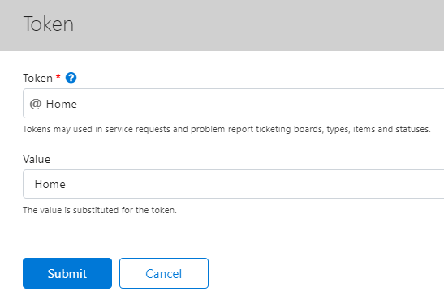The image size is (444, 300).
Task: Submit the token form
Action: (67, 273)
